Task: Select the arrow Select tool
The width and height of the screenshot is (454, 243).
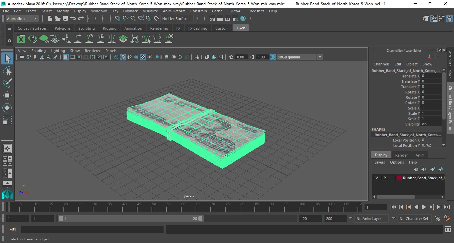Action: [x=7, y=59]
